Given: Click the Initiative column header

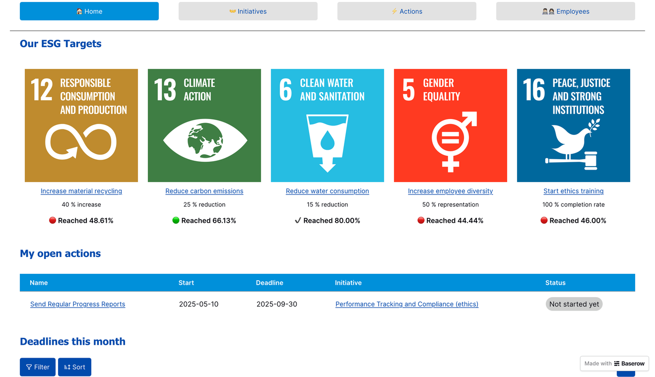Looking at the screenshot, I should click(x=348, y=283).
